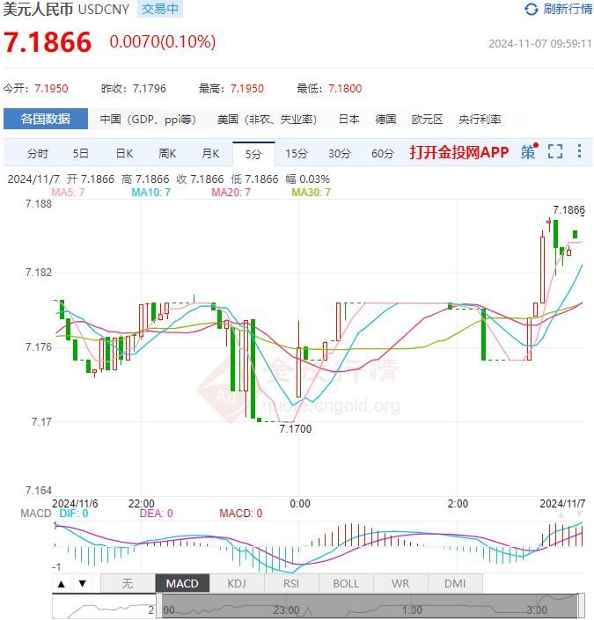This screenshot has height=620, width=594.
Task: Click the down triangle indicator button
Action: pyautogui.click(x=83, y=584)
